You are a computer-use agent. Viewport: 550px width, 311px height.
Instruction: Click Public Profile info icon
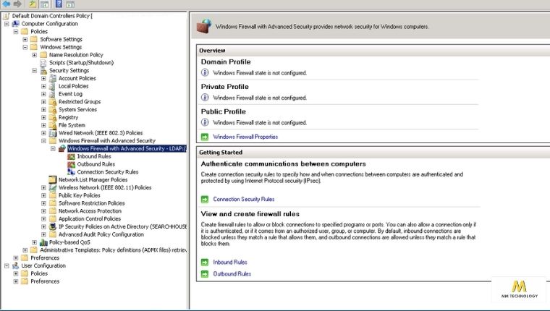point(205,122)
